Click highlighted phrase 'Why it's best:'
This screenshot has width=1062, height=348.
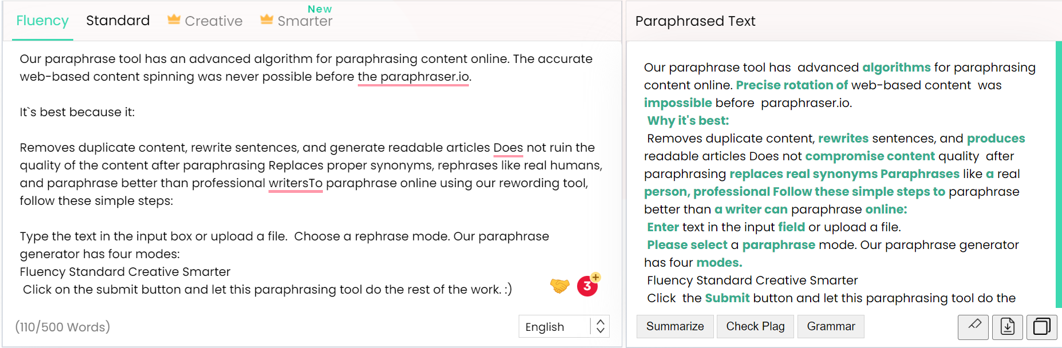pos(688,121)
